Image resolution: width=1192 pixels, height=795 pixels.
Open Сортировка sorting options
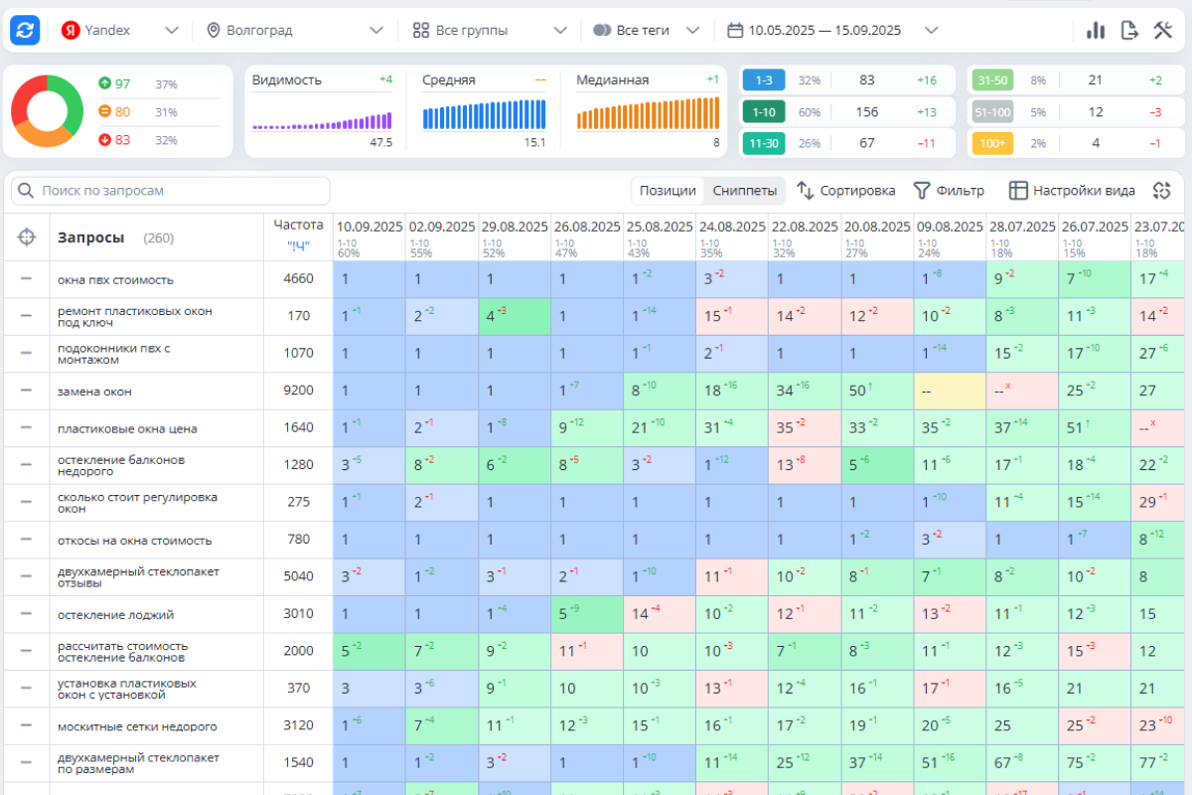tap(846, 191)
